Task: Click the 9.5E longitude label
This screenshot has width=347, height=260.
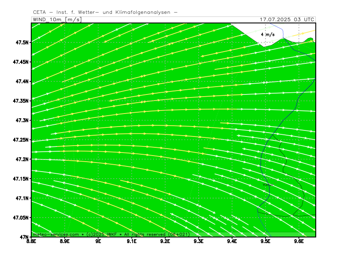Action: pos(265,241)
